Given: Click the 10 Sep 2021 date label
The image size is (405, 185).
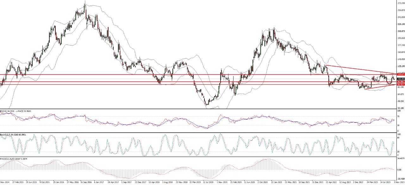Looking at the screenshot, I should (x=304, y=182).
